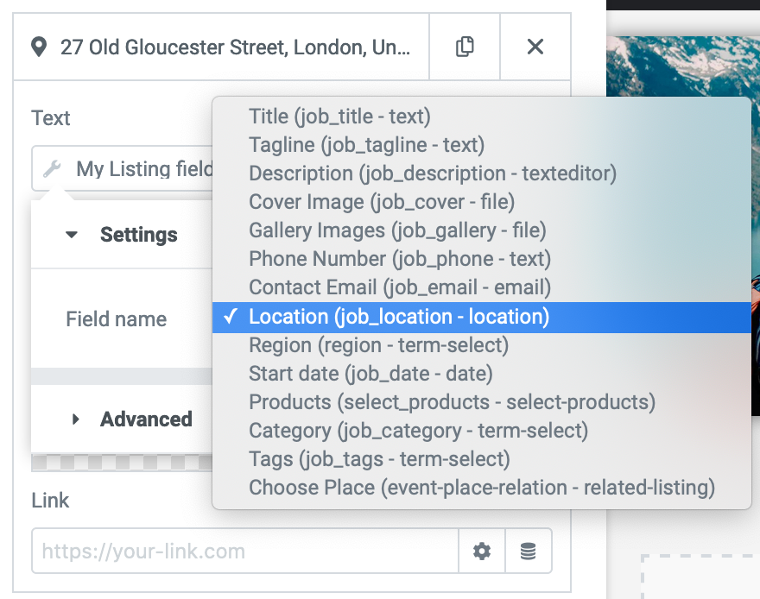This screenshot has width=760, height=599.
Task: Click the map pin location icon
Action: [x=39, y=47]
